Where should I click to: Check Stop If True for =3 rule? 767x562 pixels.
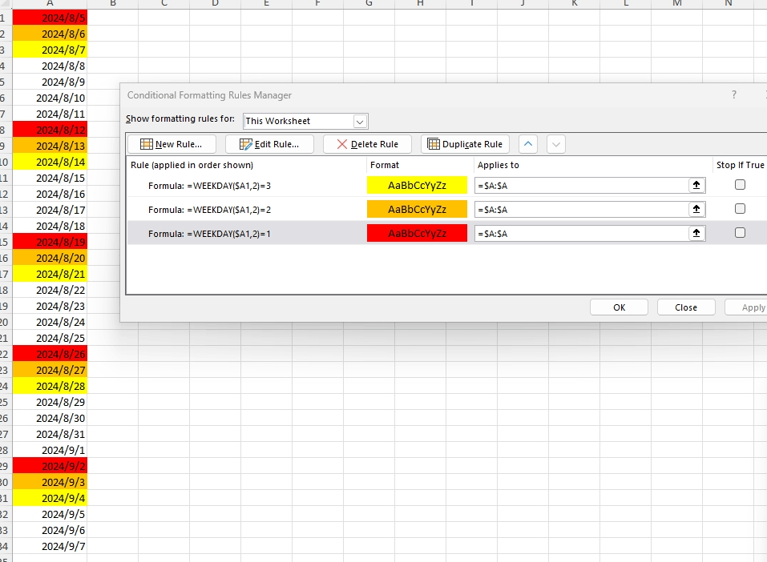pos(740,185)
